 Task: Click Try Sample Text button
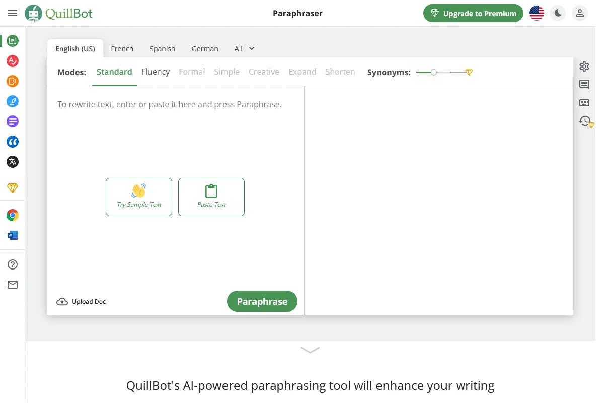[139, 197]
